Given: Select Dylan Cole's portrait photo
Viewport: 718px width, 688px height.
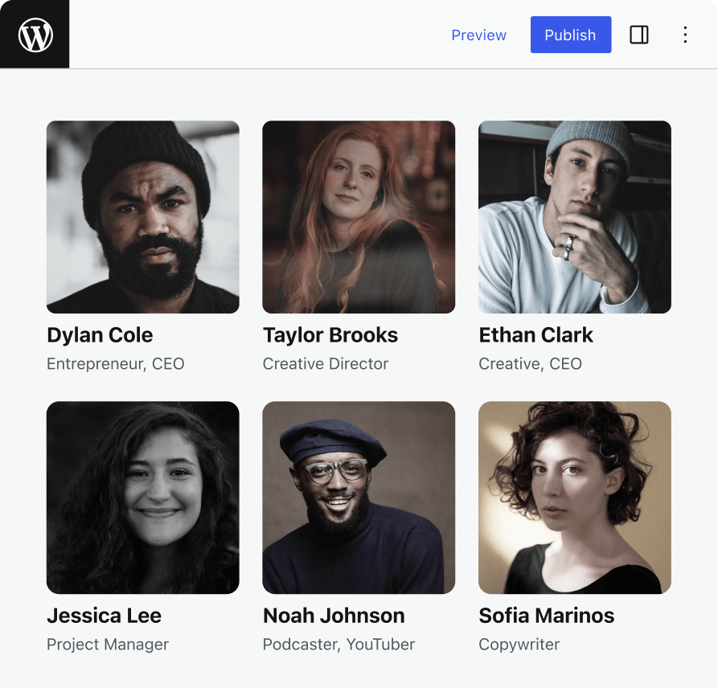Looking at the screenshot, I should pos(143,217).
